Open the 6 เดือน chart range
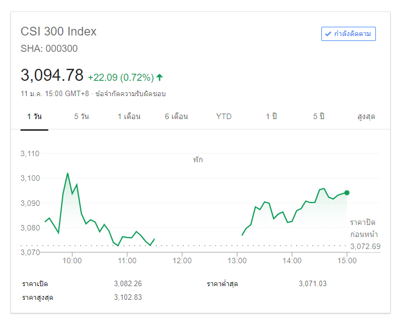The image size is (401, 326). (x=176, y=116)
